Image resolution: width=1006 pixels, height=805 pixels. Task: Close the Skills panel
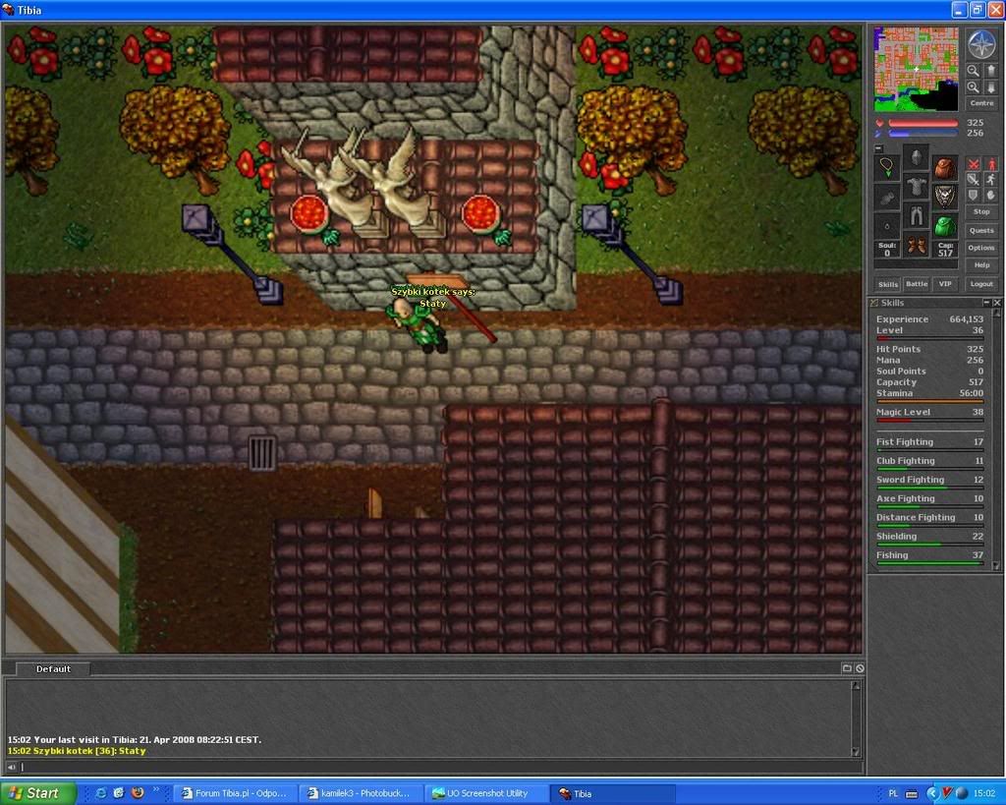pos(997,303)
